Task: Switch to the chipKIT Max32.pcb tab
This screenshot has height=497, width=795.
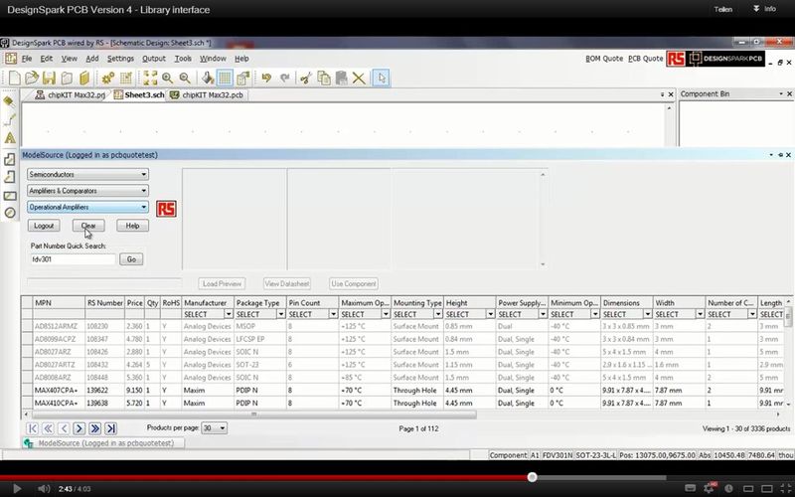Action: point(208,94)
